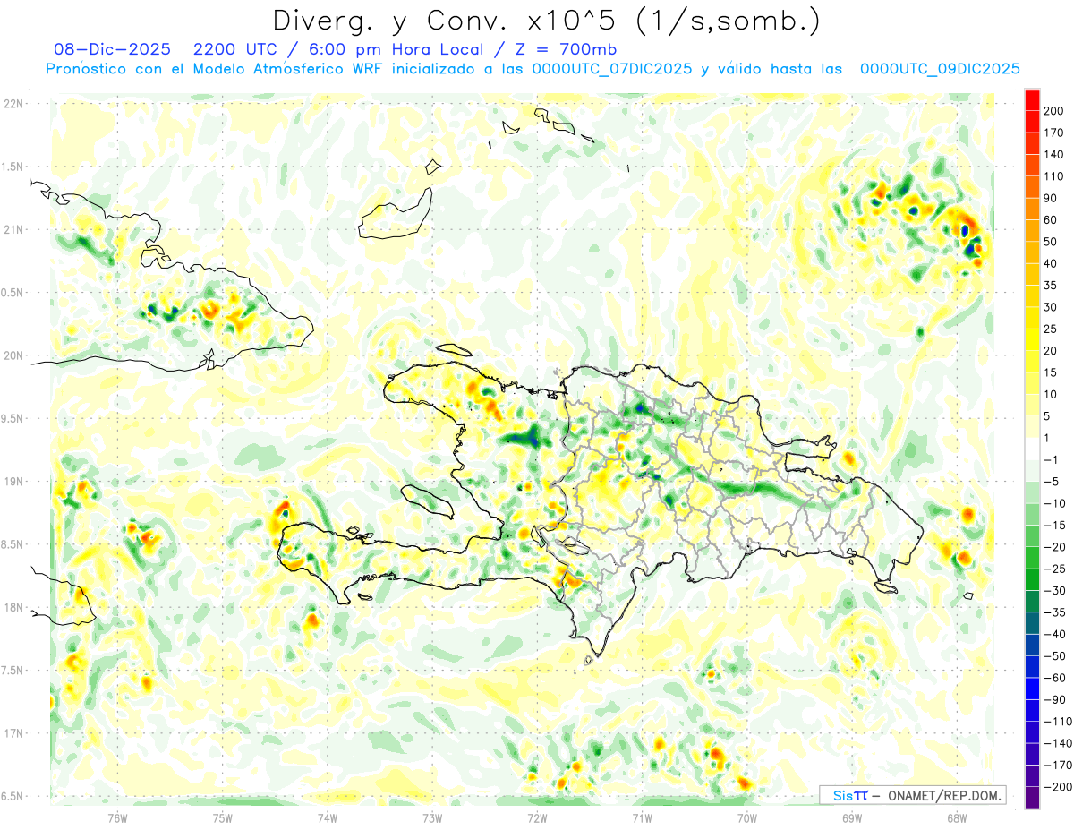Select the dark purple bottom segment of the color scale
This screenshot has width=1074, height=830.
pyautogui.click(x=1032, y=798)
